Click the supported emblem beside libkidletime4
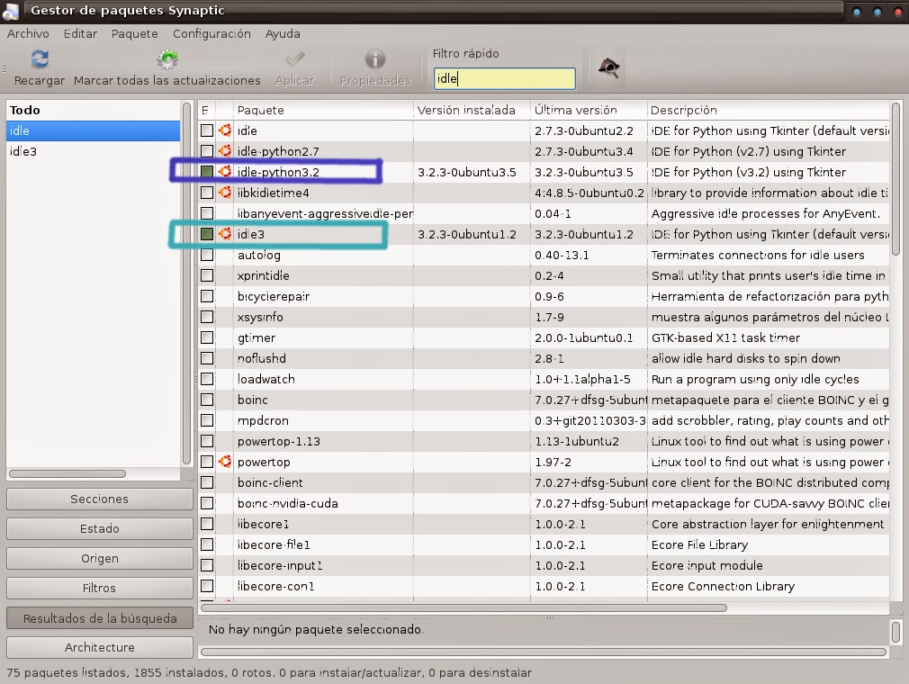The height and width of the screenshot is (684, 909). tap(223, 193)
